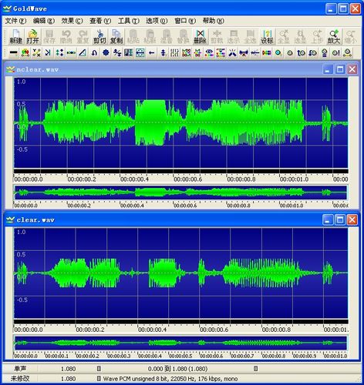Click the 复制 (Copy) toolbar button
Screen dimensions: 364x385
116,36
